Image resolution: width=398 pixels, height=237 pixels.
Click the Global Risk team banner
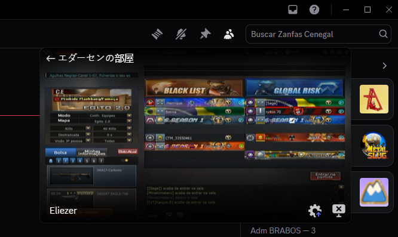click(x=295, y=88)
